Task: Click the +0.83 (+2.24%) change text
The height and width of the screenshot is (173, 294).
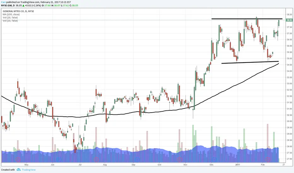Action: [33, 5]
